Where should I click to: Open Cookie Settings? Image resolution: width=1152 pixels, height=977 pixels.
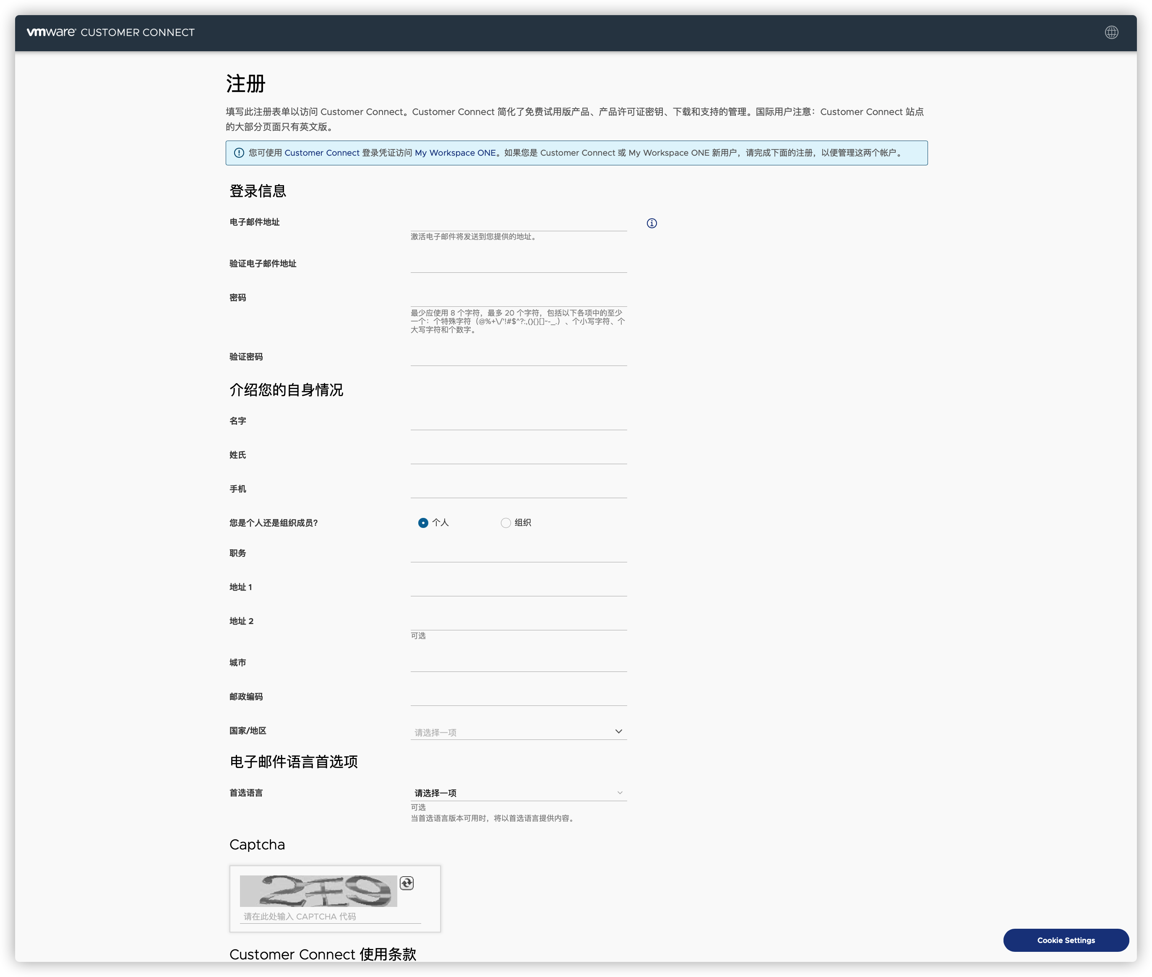pos(1065,940)
